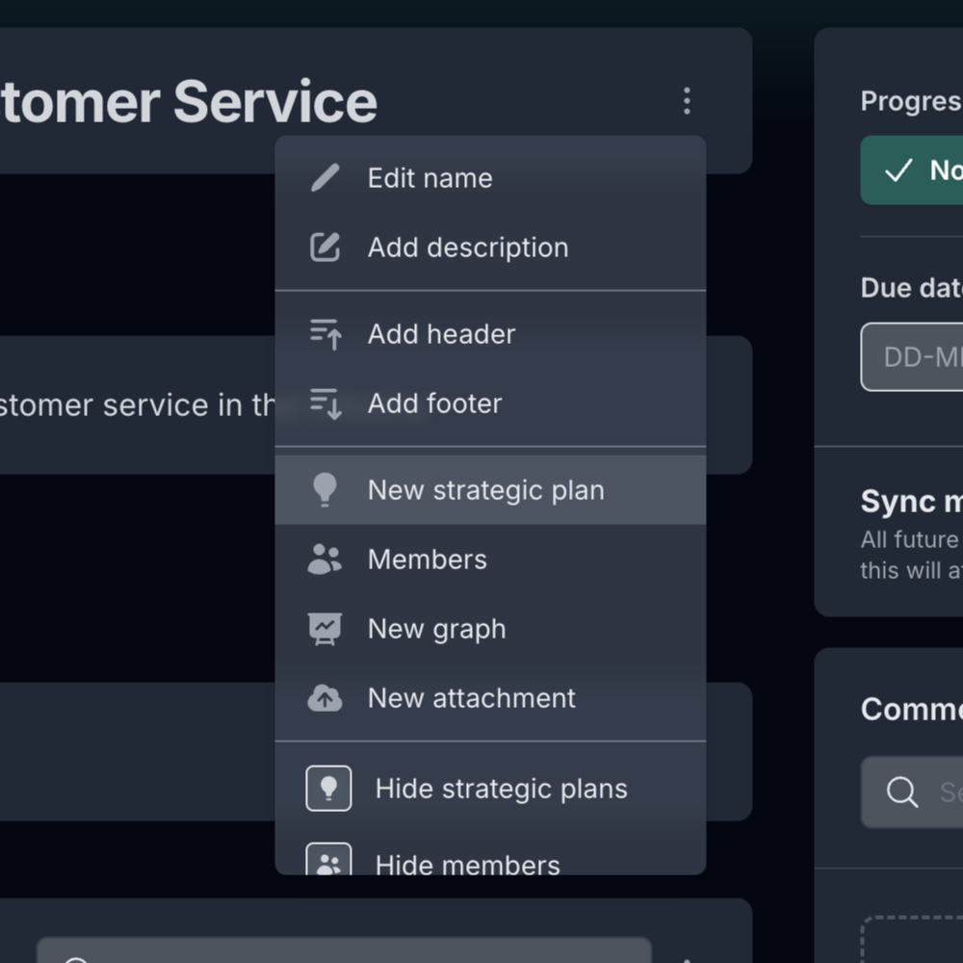963x963 pixels.
Task: Select Edit name menu entry
Action: pyautogui.click(x=490, y=178)
